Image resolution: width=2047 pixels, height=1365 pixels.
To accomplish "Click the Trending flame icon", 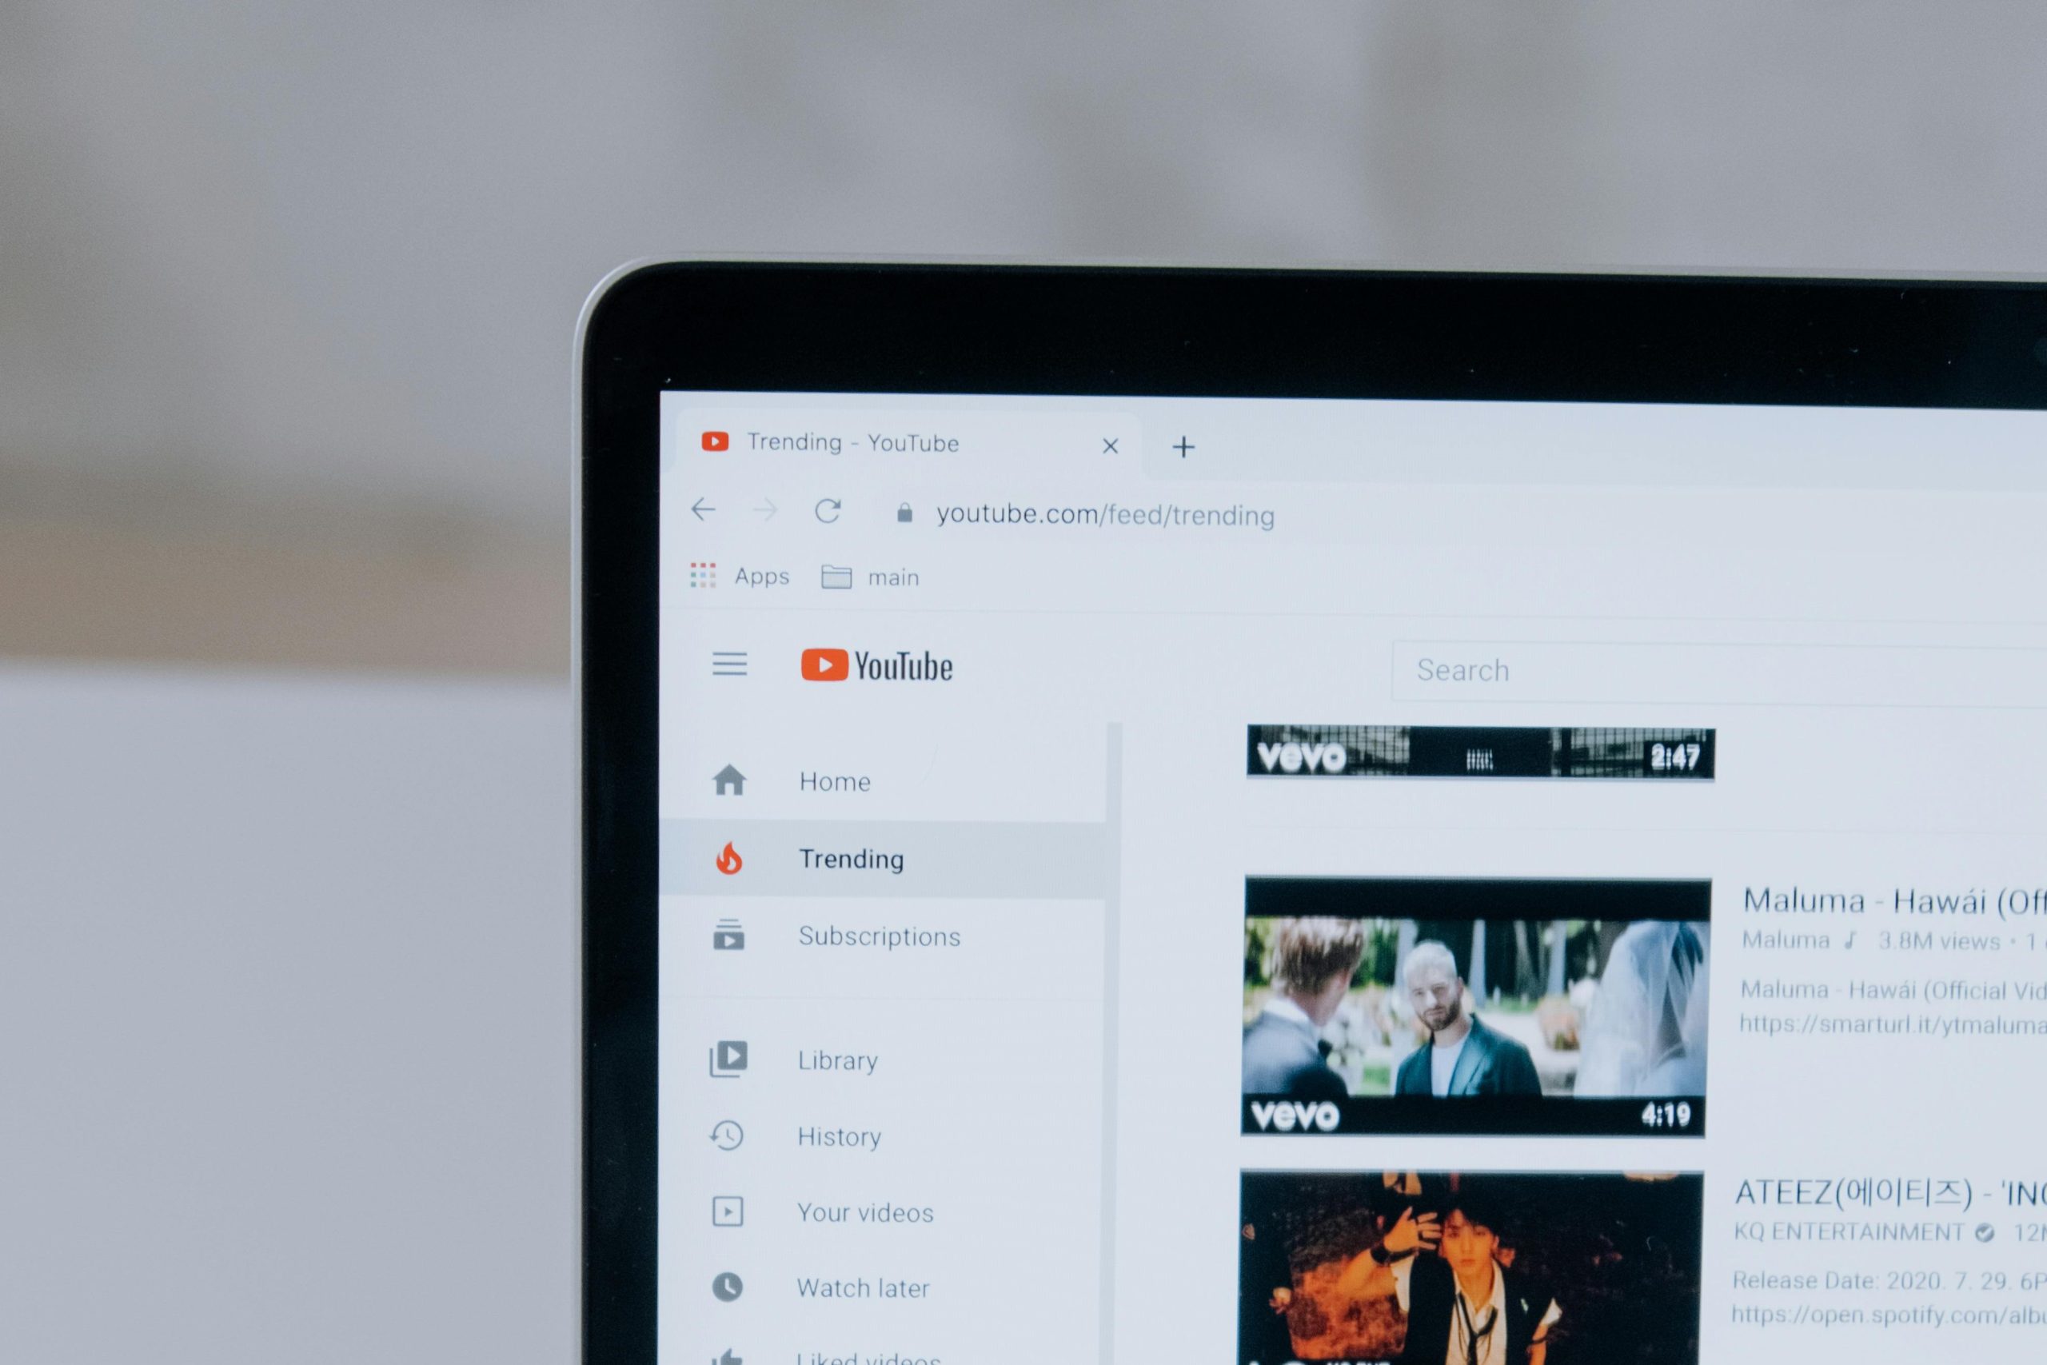I will (729, 858).
